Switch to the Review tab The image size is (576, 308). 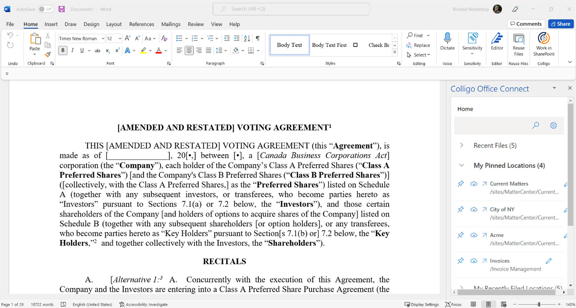[x=196, y=24]
